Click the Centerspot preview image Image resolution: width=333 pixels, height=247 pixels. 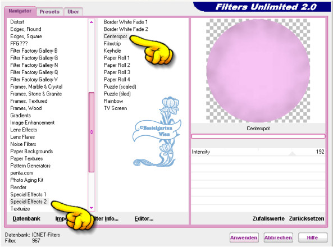click(x=258, y=71)
